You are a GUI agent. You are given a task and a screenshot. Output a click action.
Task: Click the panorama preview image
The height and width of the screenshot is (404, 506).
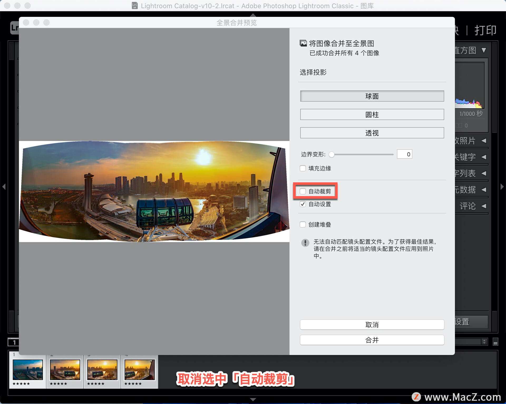pyautogui.click(x=154, y=191)
